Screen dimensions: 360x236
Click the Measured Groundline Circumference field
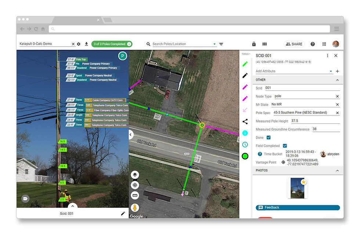tap(326, 129)
